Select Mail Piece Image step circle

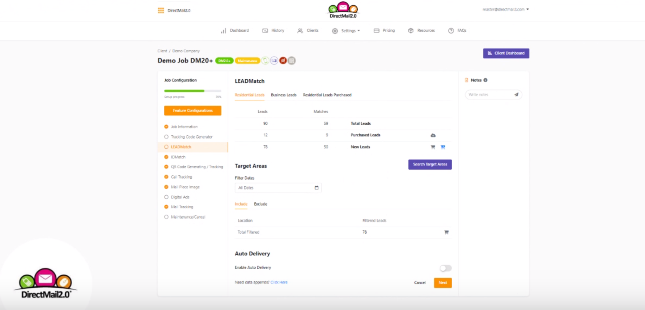[166, 187]
